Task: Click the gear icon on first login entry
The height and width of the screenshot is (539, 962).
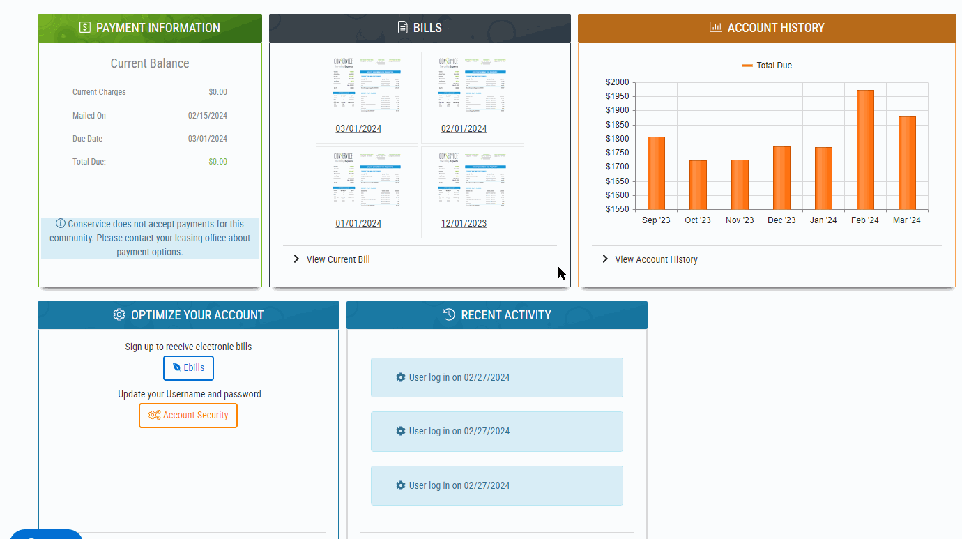Action: point(400,377)
